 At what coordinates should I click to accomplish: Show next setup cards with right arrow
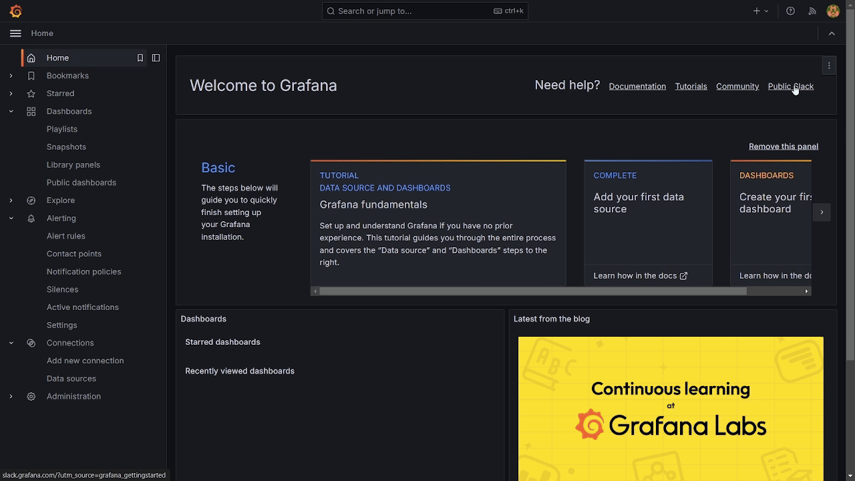(822, 212)
